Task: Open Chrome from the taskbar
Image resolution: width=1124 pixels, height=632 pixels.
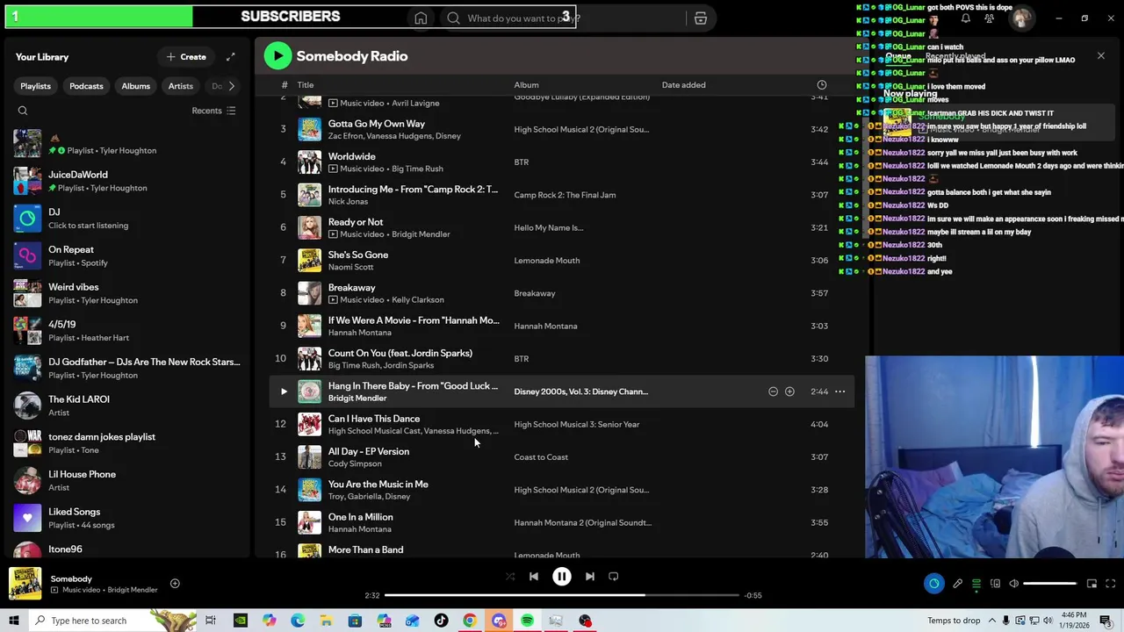Action: 470,621
